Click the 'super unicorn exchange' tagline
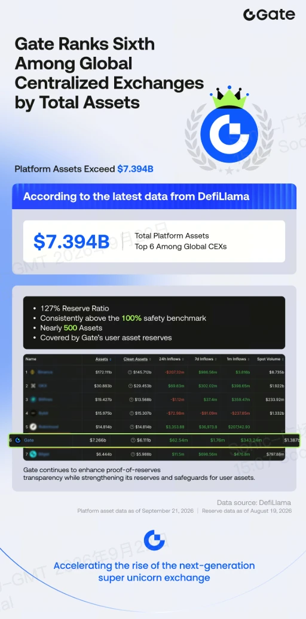 point(154,578)
